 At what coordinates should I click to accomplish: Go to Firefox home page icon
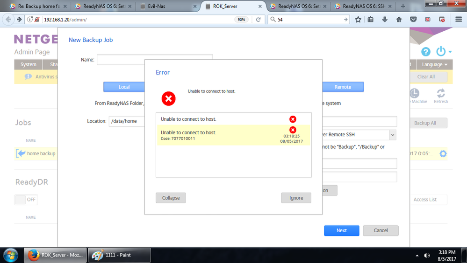coord(399,20)
